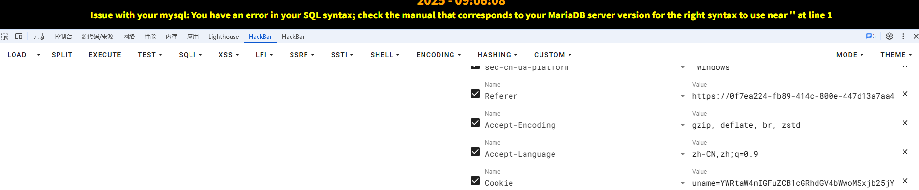Click the EXECUTE button
Image resolution: width=919 pixels, height=190 pixels.
105,55
